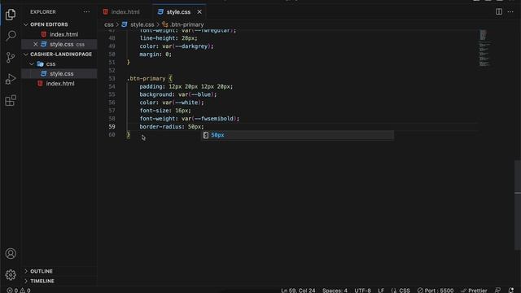The width and height of the screenshot is (521, 293).
Task: Collapse the css folder
Action: pos(50,63)
